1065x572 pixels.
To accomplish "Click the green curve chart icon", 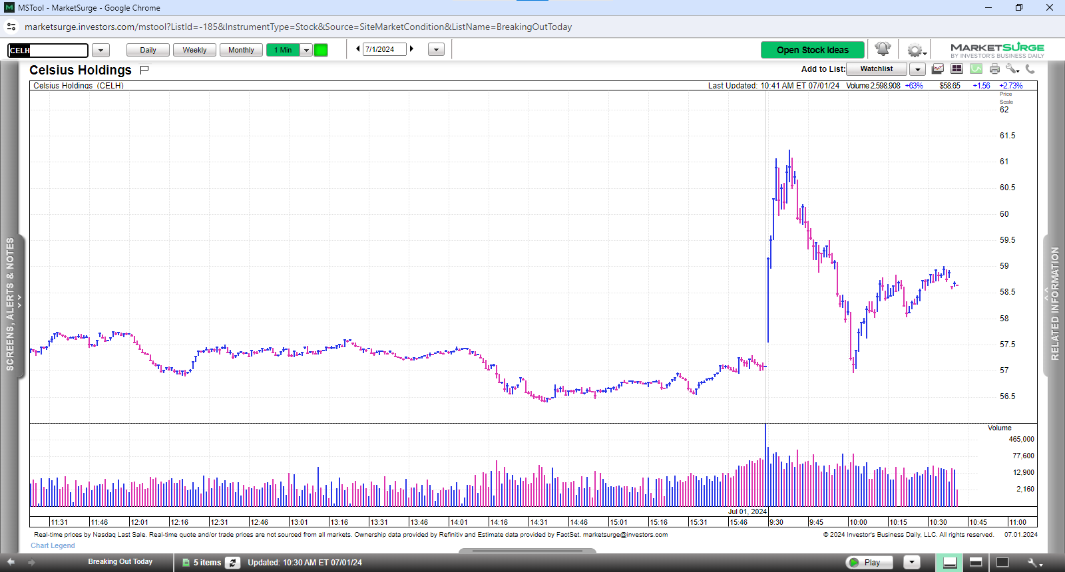I will click(976, 69).
